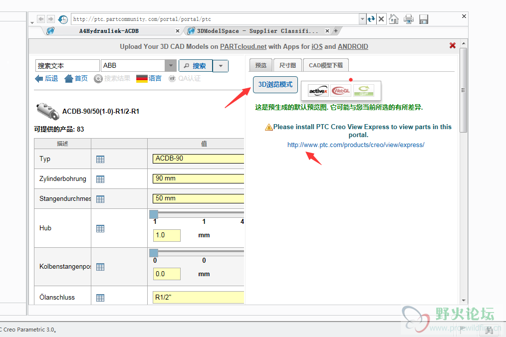506x337 pixels.
Task: Click the 描述 column header
Action: tap(62, 144)
